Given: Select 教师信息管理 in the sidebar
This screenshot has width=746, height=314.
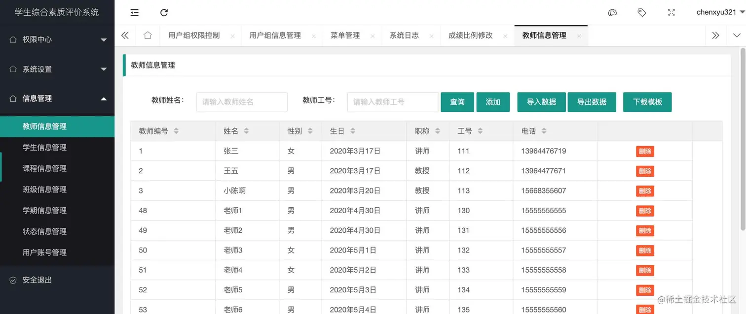Looking at the screenshot, I should [x=57, y=126].
